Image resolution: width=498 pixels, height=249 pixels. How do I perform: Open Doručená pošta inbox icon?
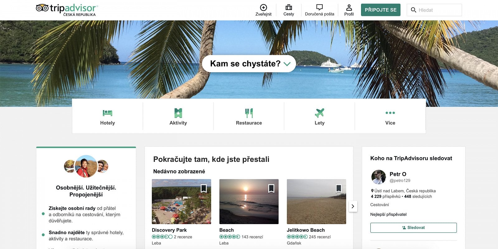pos(319,7)
